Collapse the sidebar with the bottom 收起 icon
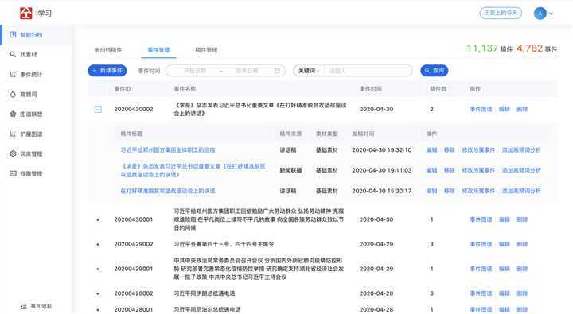Image resolution: width=573 pixels, height=314 pixels. 24,306
